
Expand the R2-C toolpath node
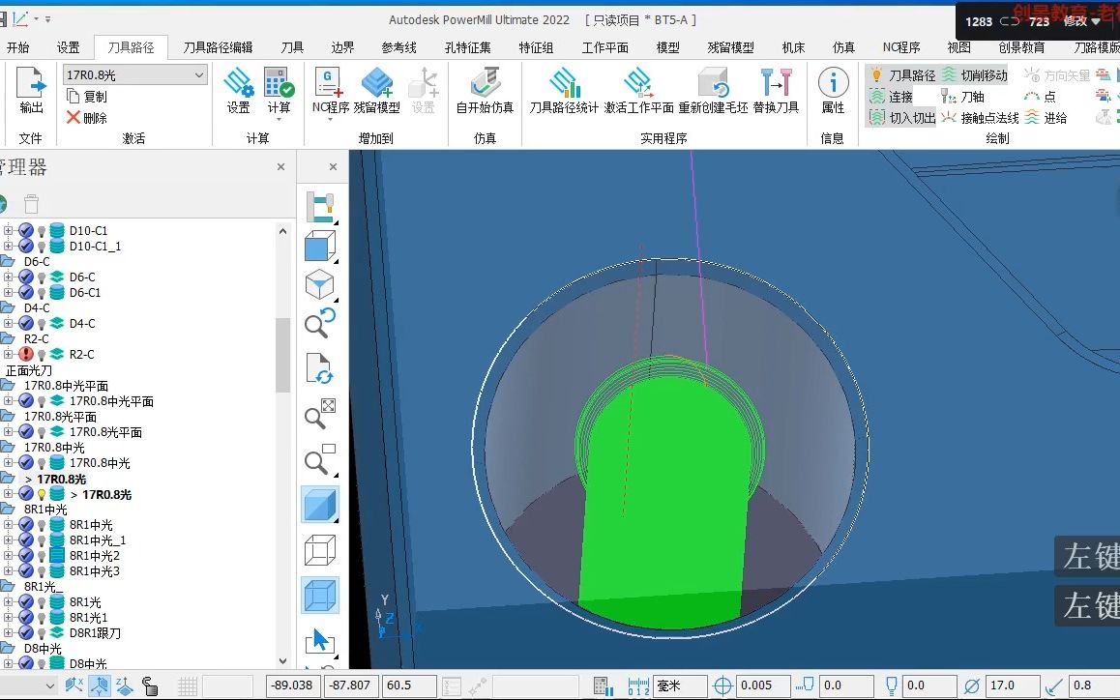(x=8, y=354)
